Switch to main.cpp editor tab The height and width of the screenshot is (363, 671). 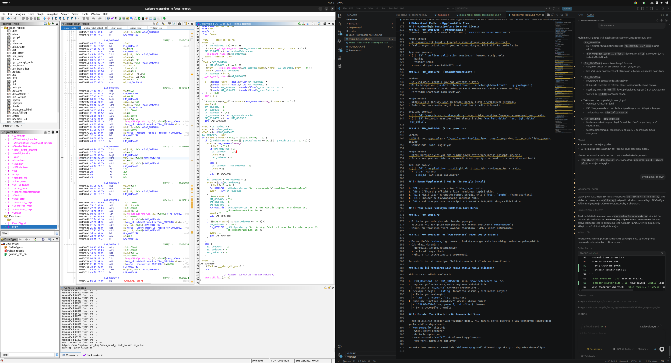pos(442,15)
